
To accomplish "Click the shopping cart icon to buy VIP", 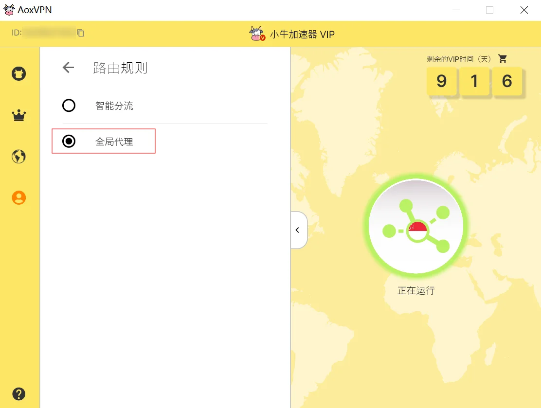I will (503, 59).
